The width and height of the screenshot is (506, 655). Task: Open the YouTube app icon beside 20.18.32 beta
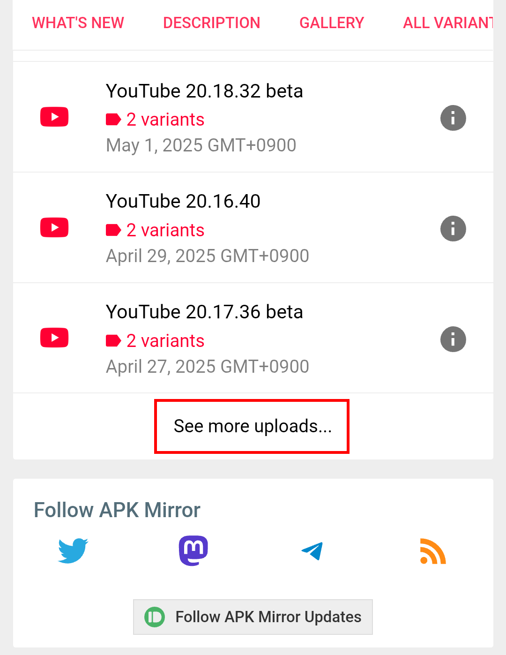[54, 117]
